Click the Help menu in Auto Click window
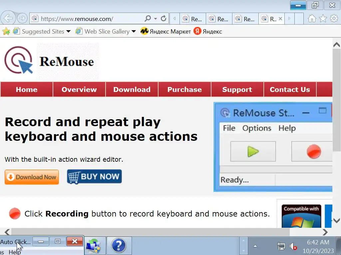 [x=15, y=252]
